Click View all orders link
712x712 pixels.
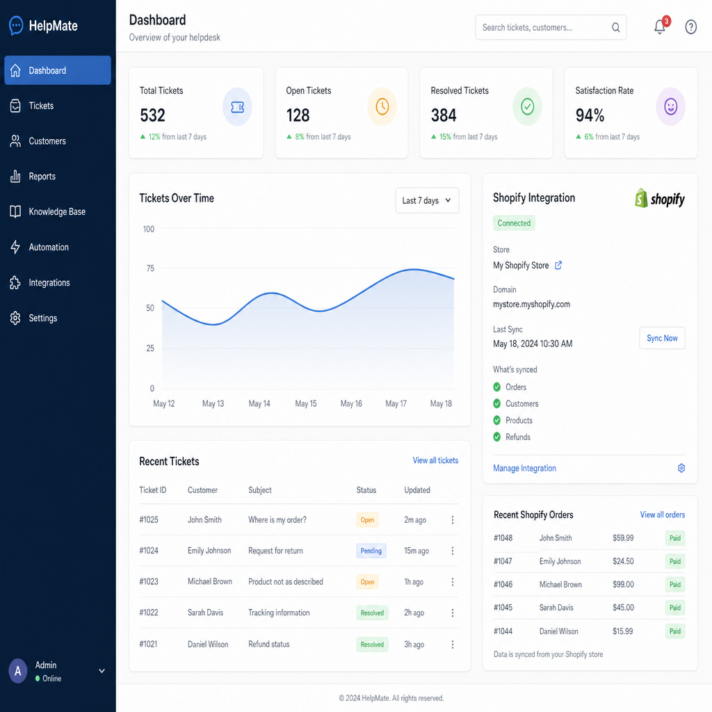pyautogui.click(x=663, y=515)
